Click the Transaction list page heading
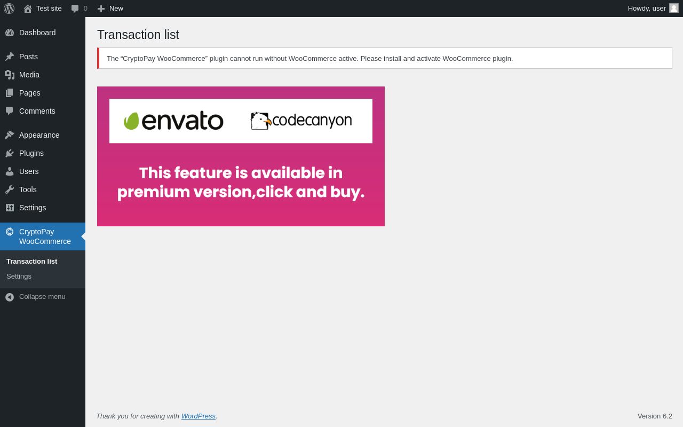The height and width of the screenshot is (427, 683). [138, 35]
